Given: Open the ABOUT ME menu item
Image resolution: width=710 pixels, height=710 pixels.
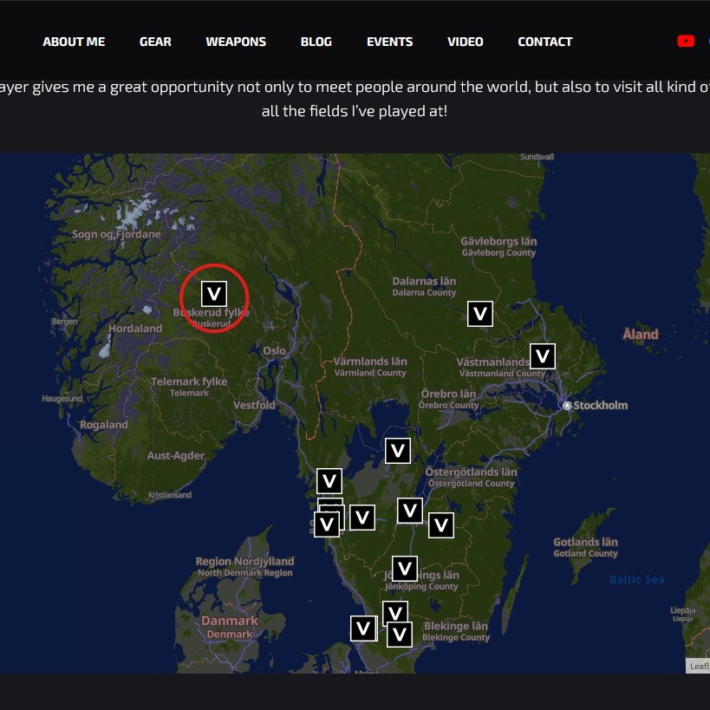Looking at the screenshot, I should (74, 42).
